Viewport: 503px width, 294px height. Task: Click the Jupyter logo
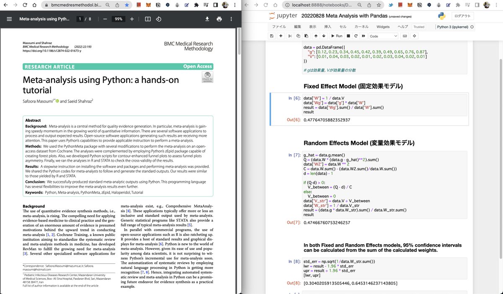point(283,16)
